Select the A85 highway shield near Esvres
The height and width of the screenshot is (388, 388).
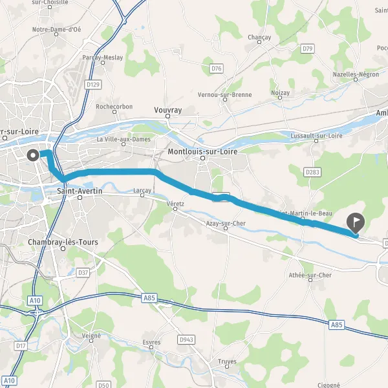(x=149, y=297)
